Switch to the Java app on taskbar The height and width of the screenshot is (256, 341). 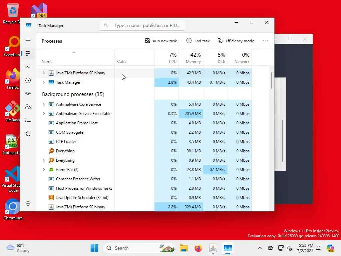click(213, 248)
